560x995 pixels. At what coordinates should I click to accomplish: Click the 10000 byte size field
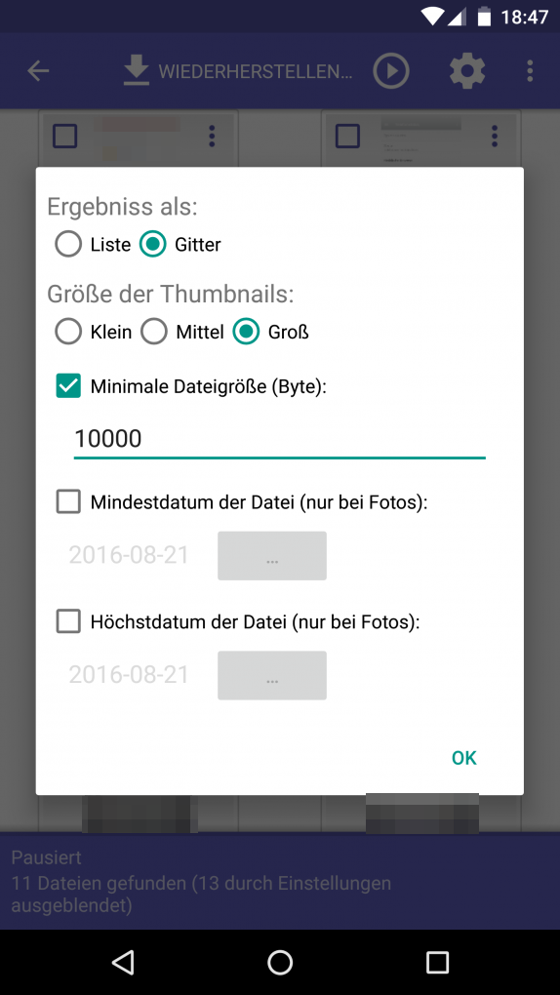point(279,439)
